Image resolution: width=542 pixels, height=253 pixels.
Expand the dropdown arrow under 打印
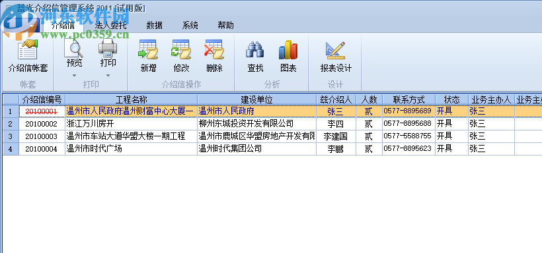[108, 76]
